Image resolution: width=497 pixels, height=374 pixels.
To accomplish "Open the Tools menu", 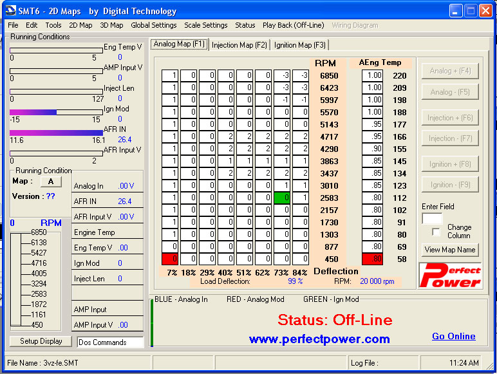I will 53,25.
